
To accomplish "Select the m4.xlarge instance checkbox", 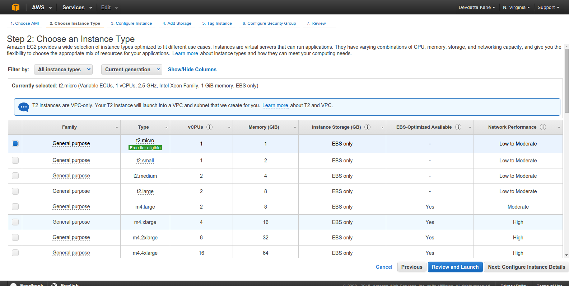I will [x=15, y=222].
